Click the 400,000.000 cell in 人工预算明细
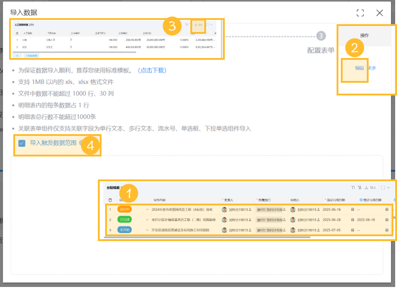 (x=133, y=47)
